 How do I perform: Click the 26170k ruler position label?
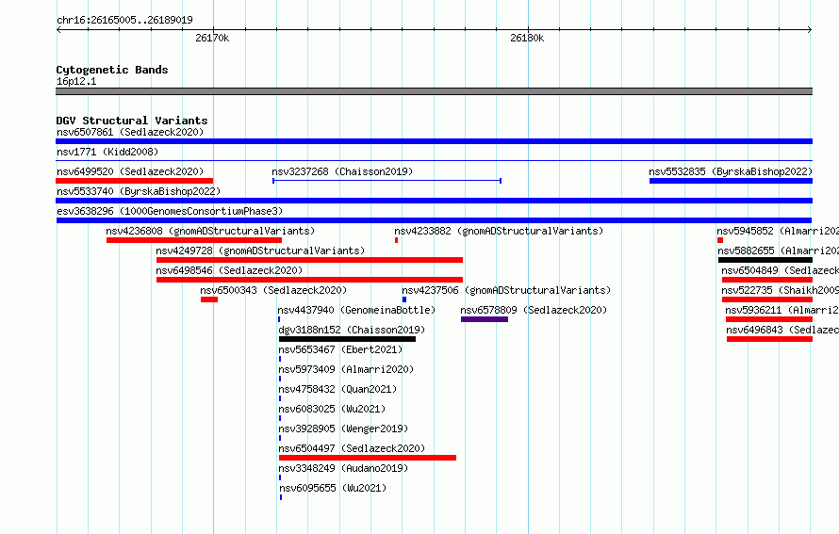pyautogui.click(x=212, y=38)
